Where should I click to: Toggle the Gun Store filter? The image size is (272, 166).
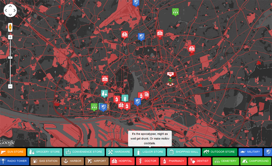tap(13, 152)
